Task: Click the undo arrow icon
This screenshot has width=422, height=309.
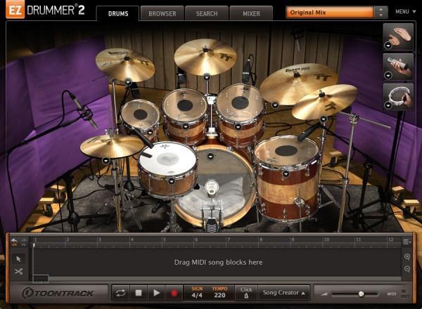Action: pyautogui.click(x=14, y=242)
